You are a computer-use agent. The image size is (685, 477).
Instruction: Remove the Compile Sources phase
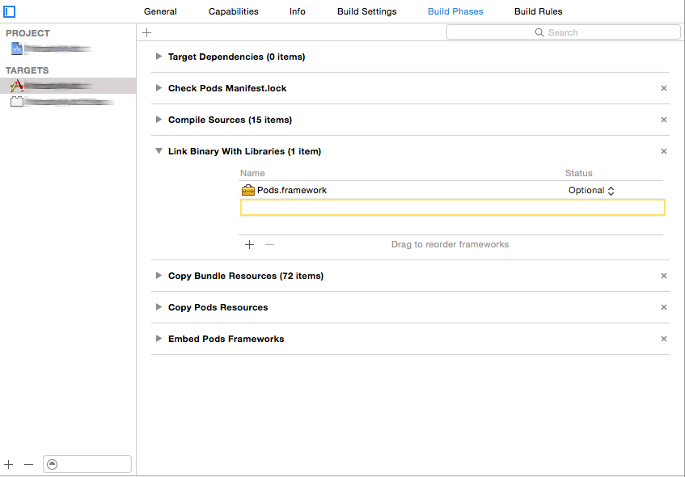[x=664, y=120]
